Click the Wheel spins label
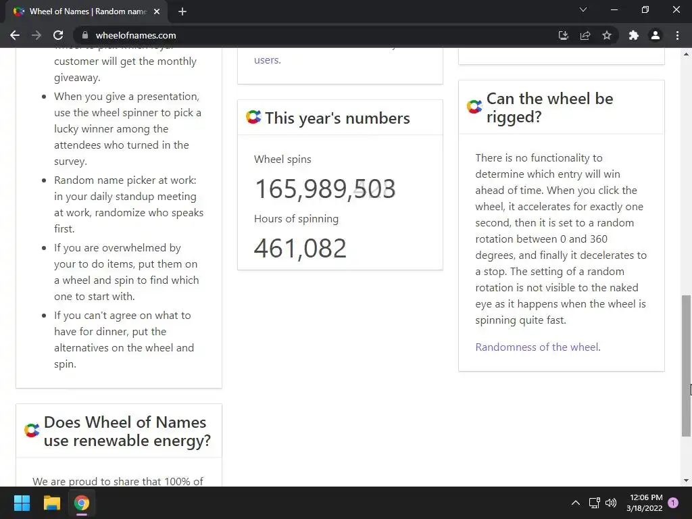692x519 pixels. (x=282, y=159)
